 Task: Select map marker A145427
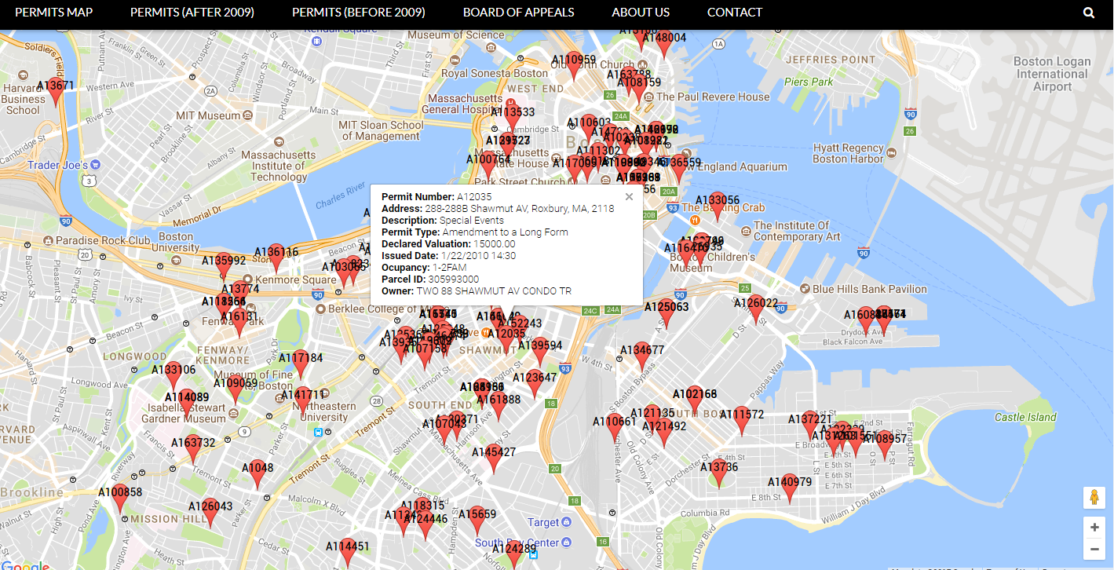coord(493,459)
